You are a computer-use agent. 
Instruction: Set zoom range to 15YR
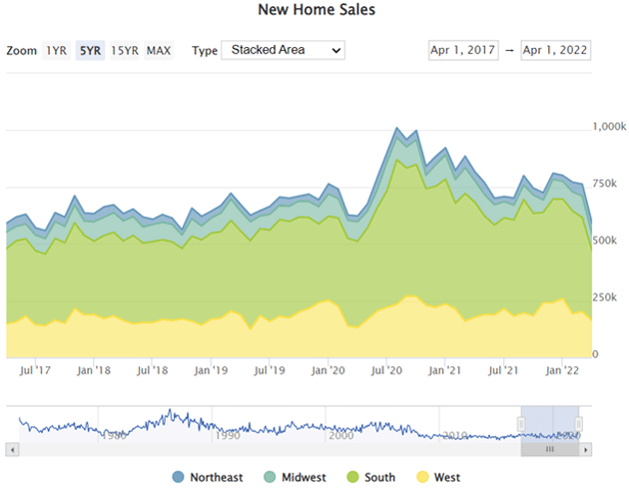(x=124, y=50)
